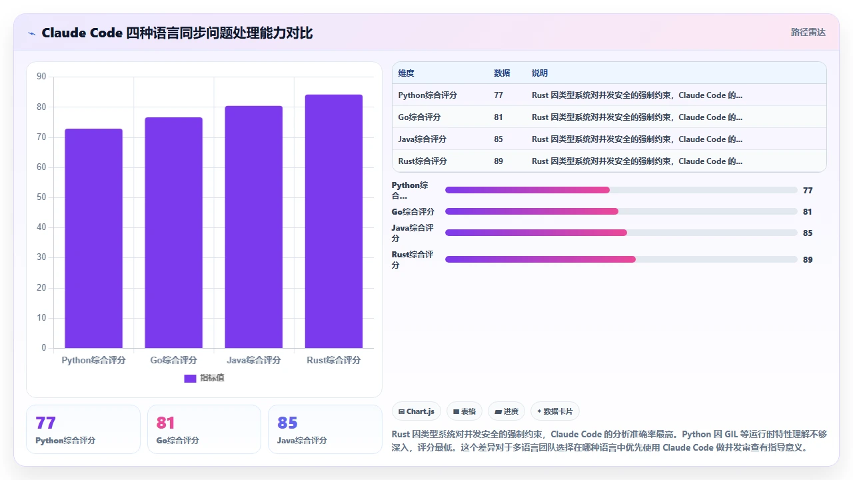Image resolution: width=853 pixels, height=480 pixels.
Task: Click the value 89 in the table
Action: [498, 161]
